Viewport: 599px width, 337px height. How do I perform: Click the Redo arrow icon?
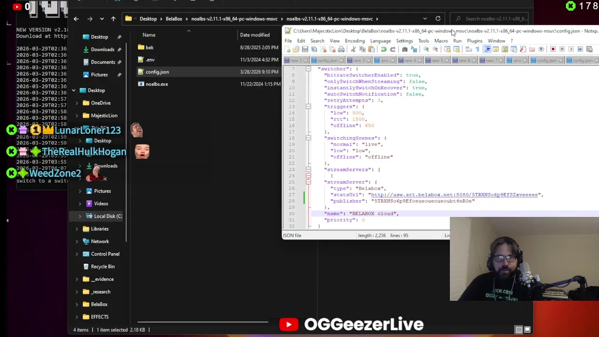pos(393,49)
